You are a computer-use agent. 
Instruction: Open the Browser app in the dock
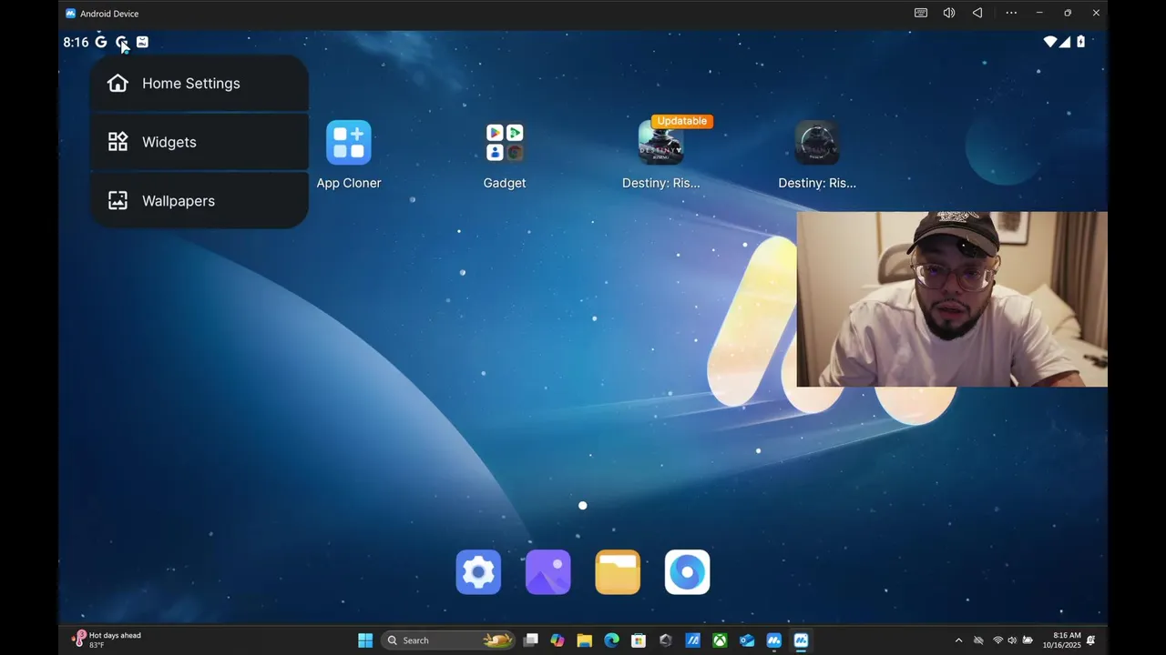[x=687, y=572]
